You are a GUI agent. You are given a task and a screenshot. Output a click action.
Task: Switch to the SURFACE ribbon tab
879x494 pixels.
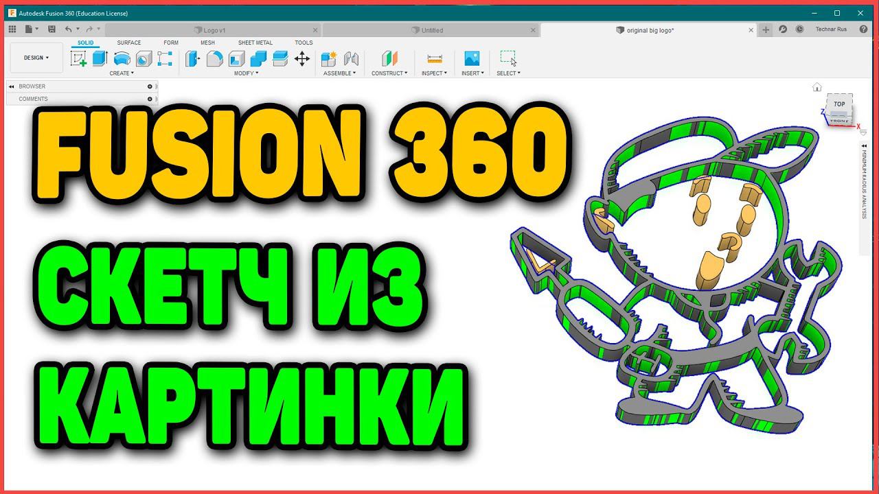click(128, 43)
